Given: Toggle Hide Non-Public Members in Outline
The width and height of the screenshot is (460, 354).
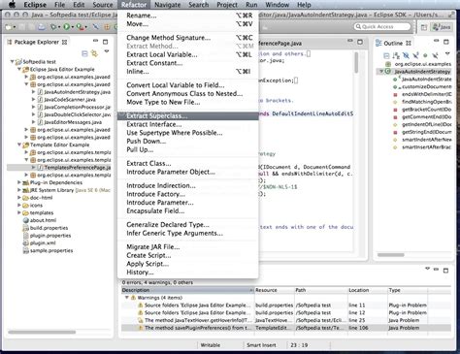Looking at the screenshot, I should click(x=425, y=55).
